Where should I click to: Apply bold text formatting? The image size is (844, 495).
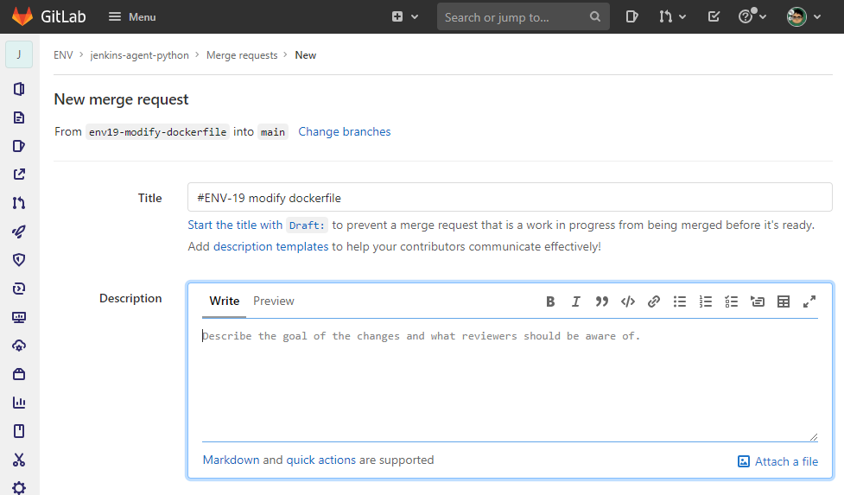(x=550, y=301)
